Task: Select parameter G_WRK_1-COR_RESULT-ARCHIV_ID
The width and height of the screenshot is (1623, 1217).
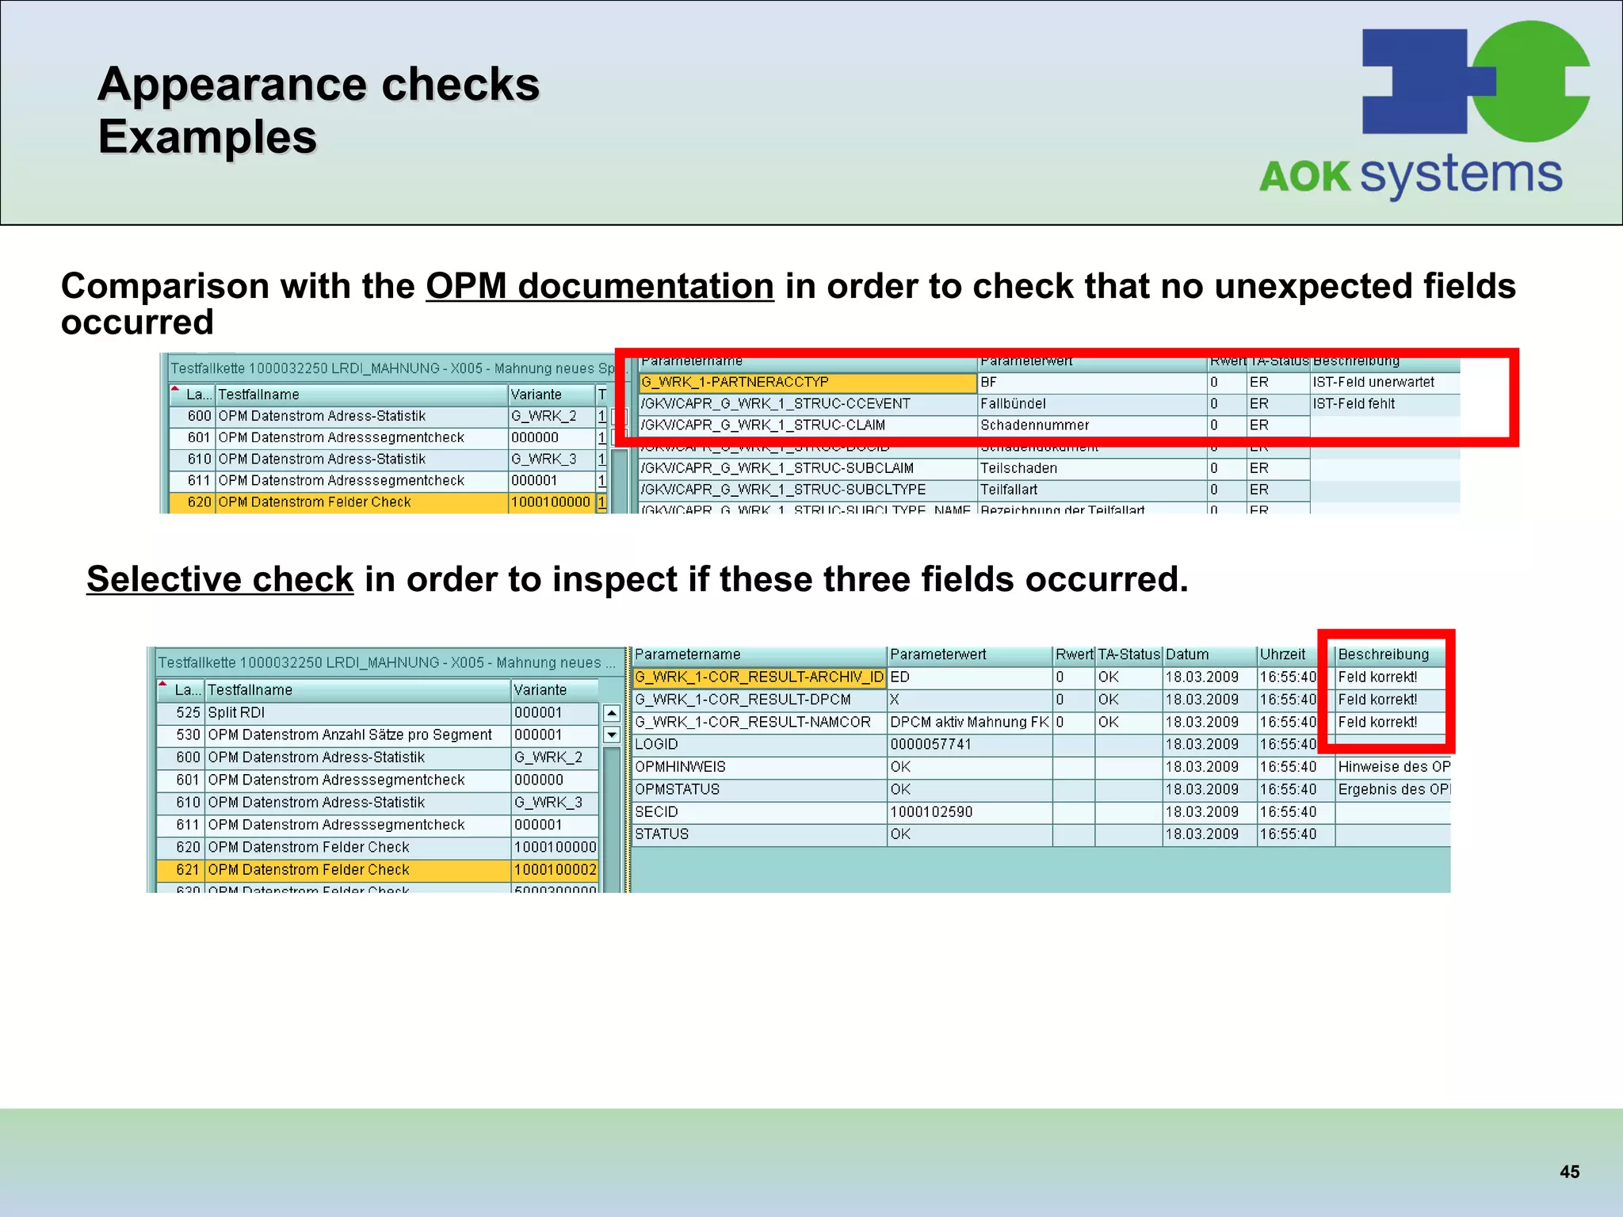Action: 759,677
